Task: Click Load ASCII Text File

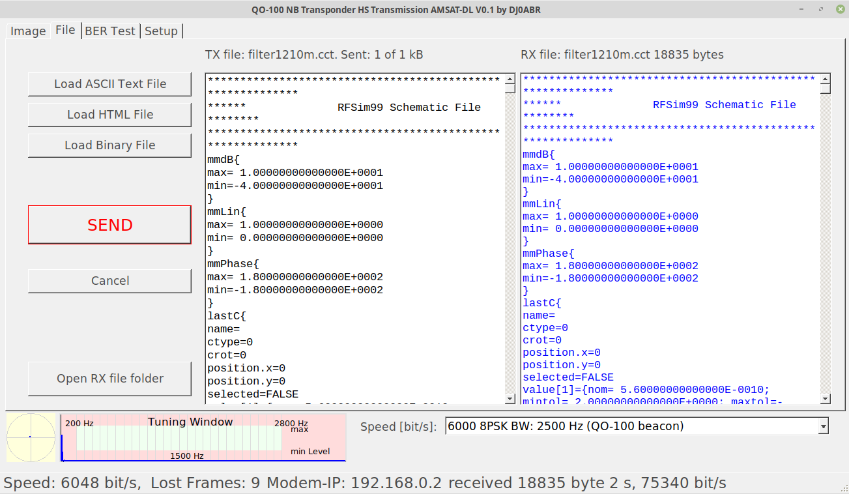Action: [x=109, y=84]
